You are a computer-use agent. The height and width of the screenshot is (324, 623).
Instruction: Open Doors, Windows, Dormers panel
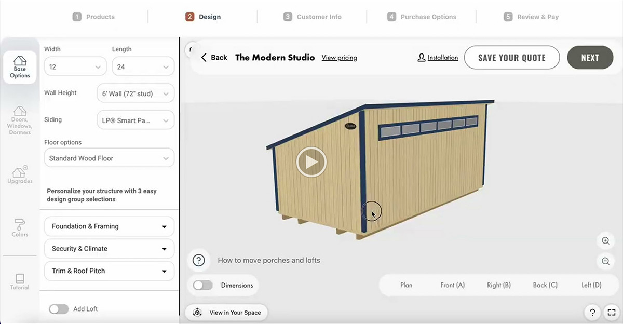[20, 120]
